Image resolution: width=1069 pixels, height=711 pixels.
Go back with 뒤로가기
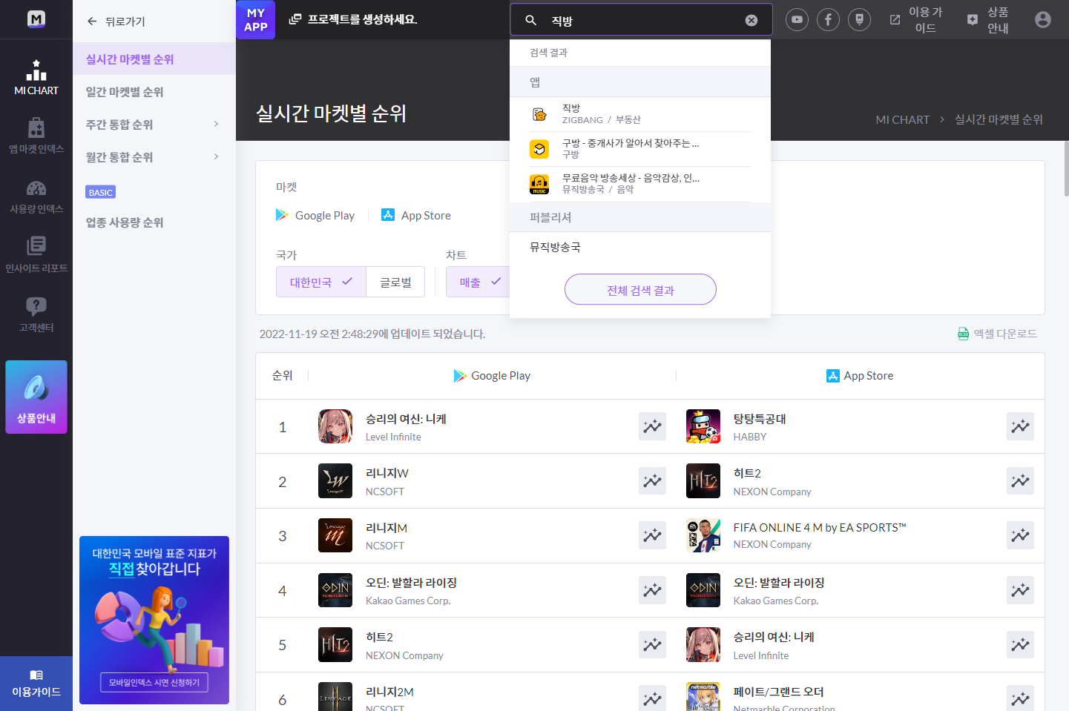tap(116, 22)
